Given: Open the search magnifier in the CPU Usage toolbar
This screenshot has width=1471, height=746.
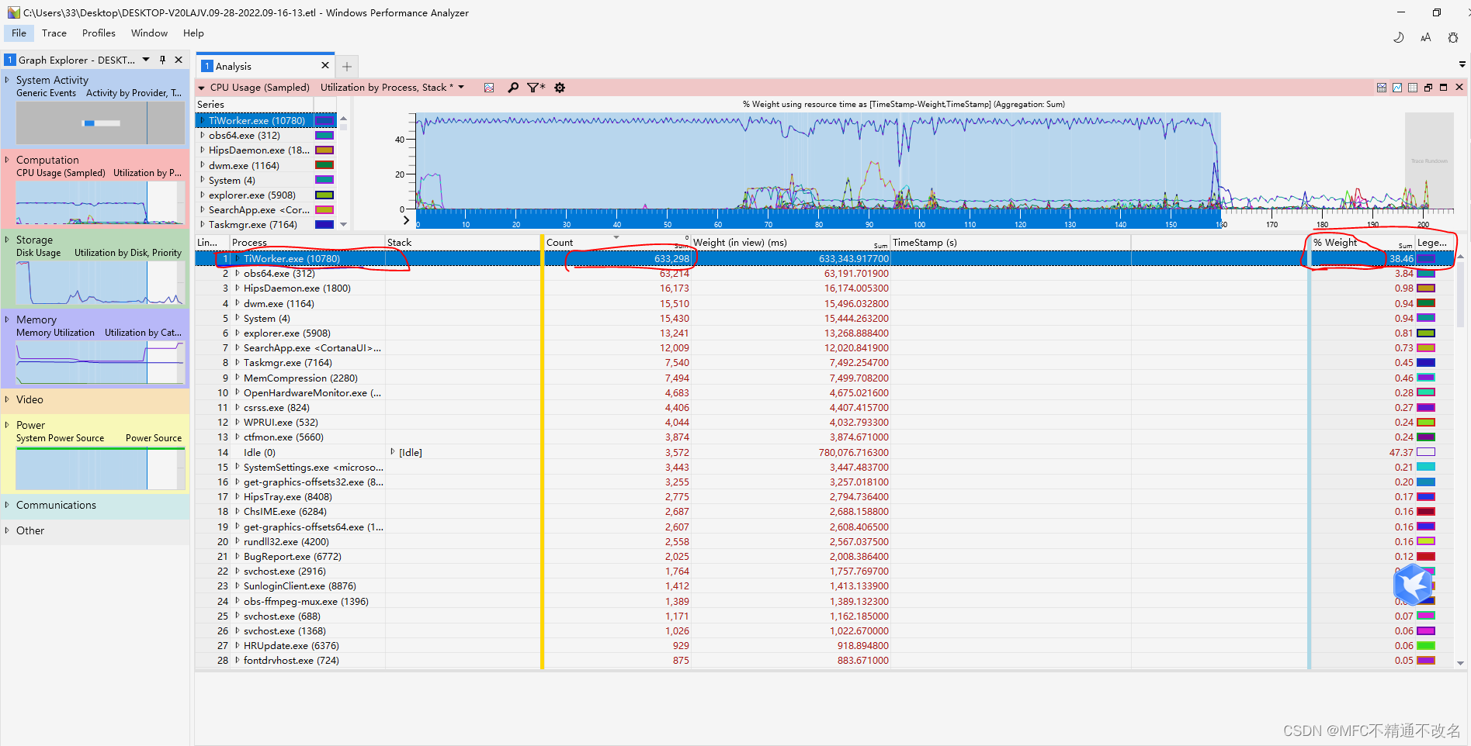Looking at the screenshot, I should [x=513, y=88].
